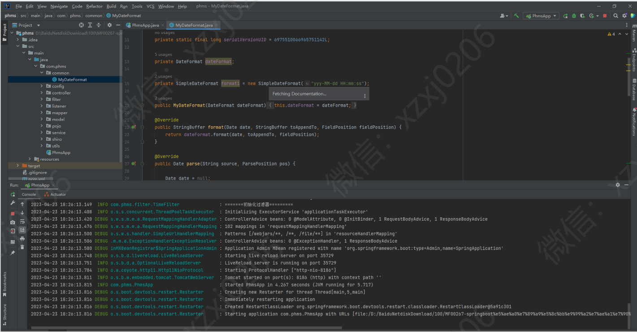The height and width of the screenshot is (332, 637).
Task: Go to previous highlighted error arrow
Action: (620, 34)
